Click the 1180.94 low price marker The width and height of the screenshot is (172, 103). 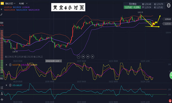click(x=15, y=51)
